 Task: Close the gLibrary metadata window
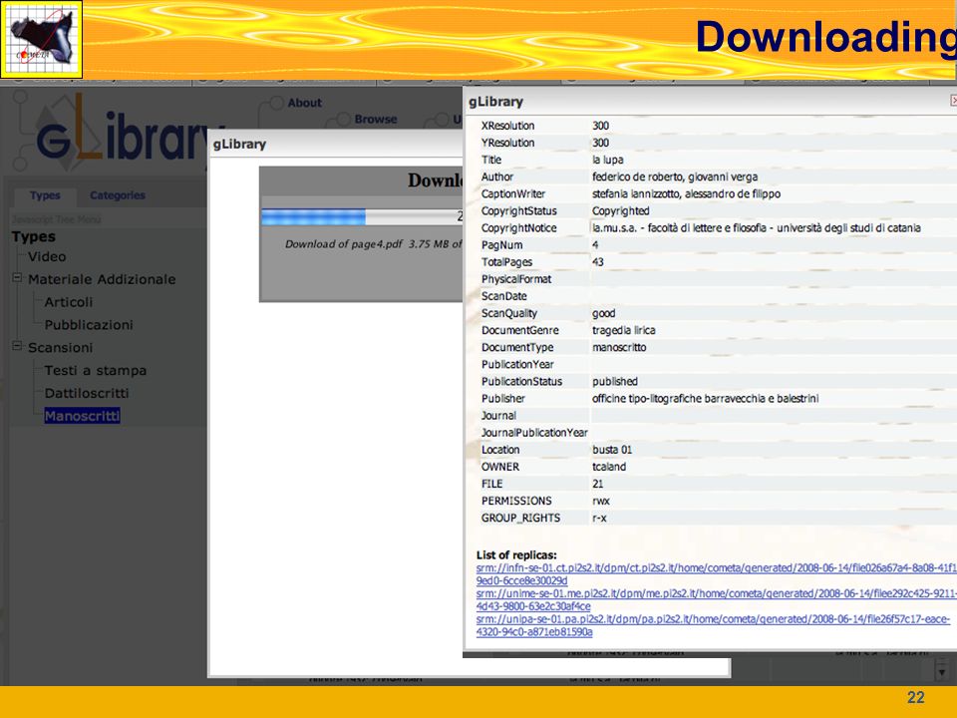tap(953, 101)
